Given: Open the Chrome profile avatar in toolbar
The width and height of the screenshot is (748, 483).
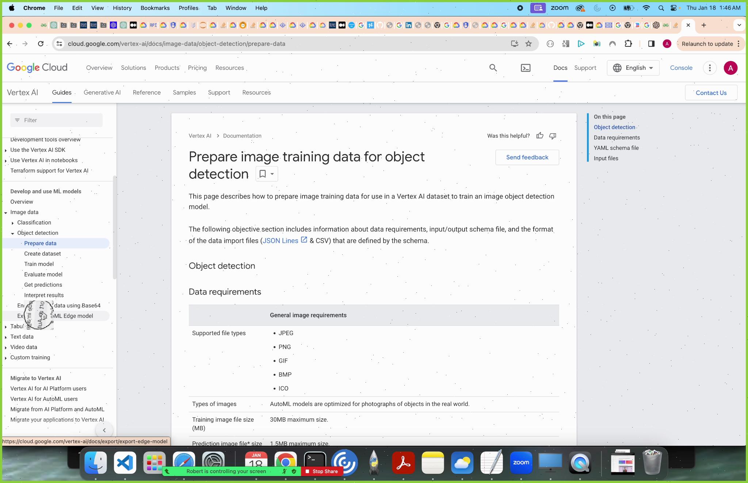Looking at the screenshot, I should click(667, 44).
